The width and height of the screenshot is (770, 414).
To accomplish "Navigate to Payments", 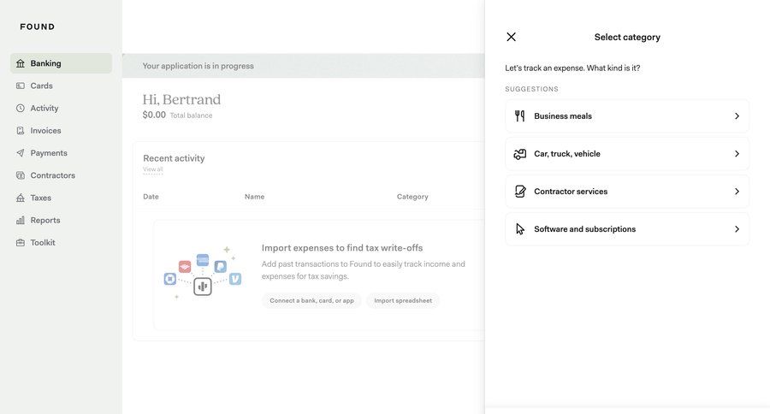I will point(61,153).
